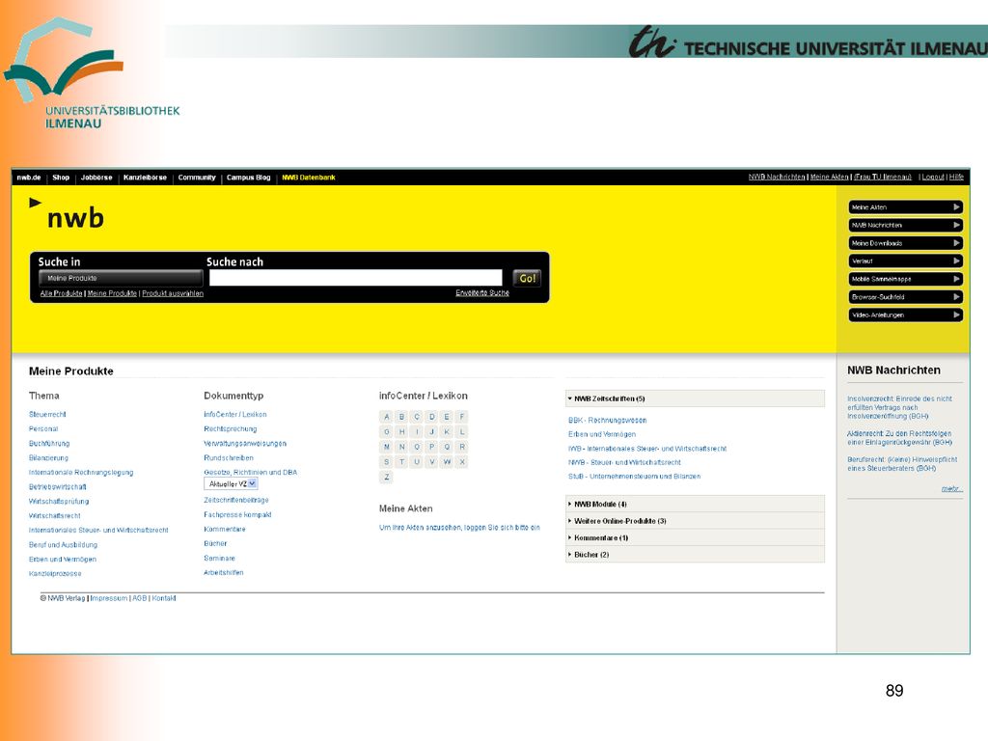Open the Aktueller VZ dropdown
Viewport: 988px width, 741px height.
[x=231, y=484]
